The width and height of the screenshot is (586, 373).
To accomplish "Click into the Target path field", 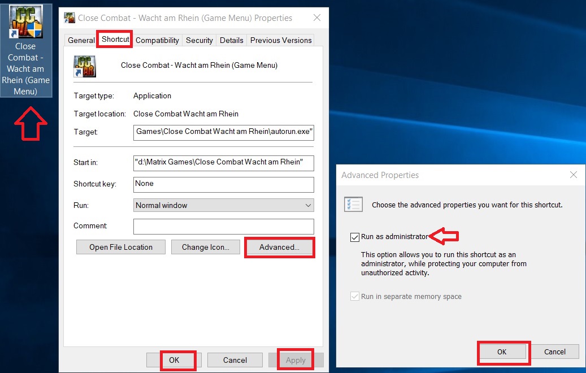I will tap(223, 132).
